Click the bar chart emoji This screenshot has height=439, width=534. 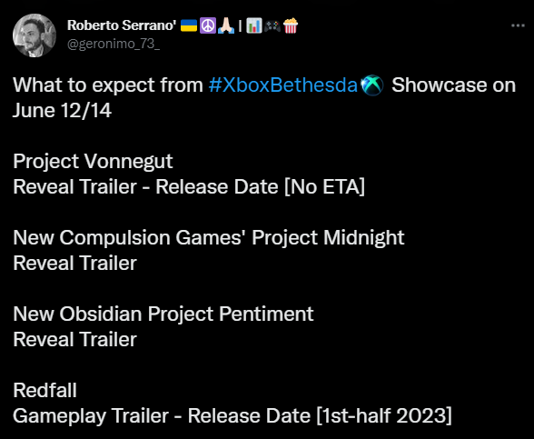tap(254, 25)
